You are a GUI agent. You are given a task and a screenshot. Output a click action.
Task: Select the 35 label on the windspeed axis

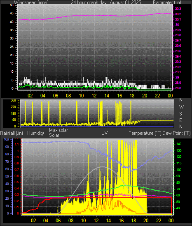12,30
